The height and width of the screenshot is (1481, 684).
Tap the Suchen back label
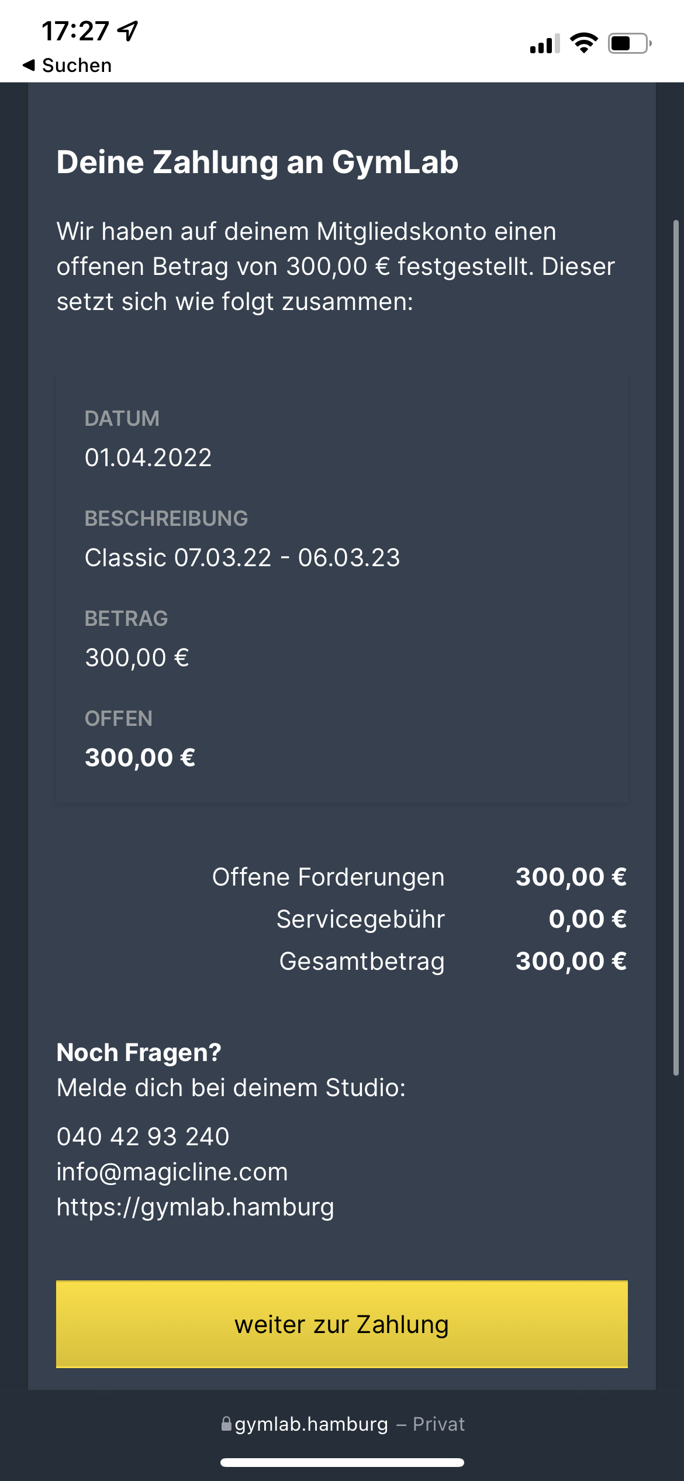point(77,65)
